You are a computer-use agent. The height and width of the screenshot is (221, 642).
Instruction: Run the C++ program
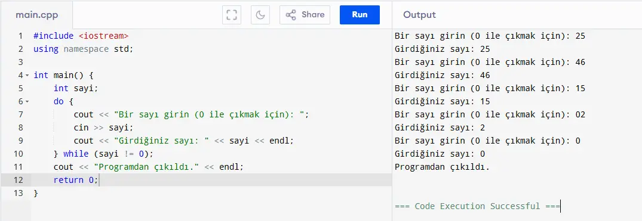(x=360, y=15)
